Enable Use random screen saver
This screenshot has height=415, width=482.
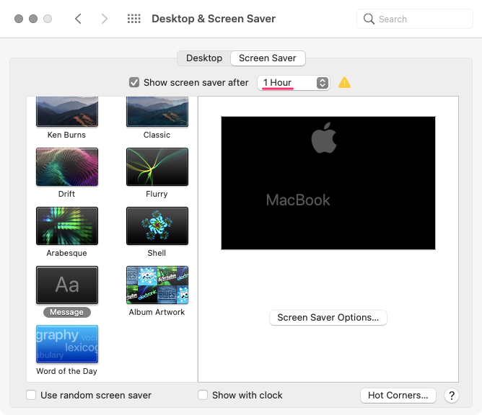click(x=31, y=395)
